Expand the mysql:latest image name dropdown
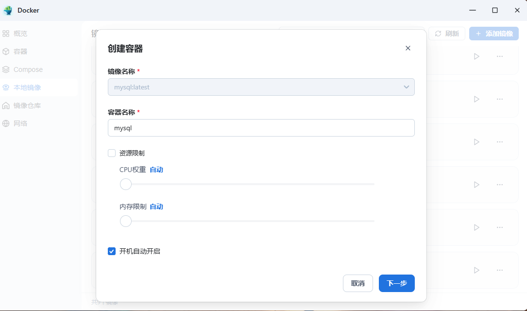Viewport: 527px width, 311px height. point(406,87)
